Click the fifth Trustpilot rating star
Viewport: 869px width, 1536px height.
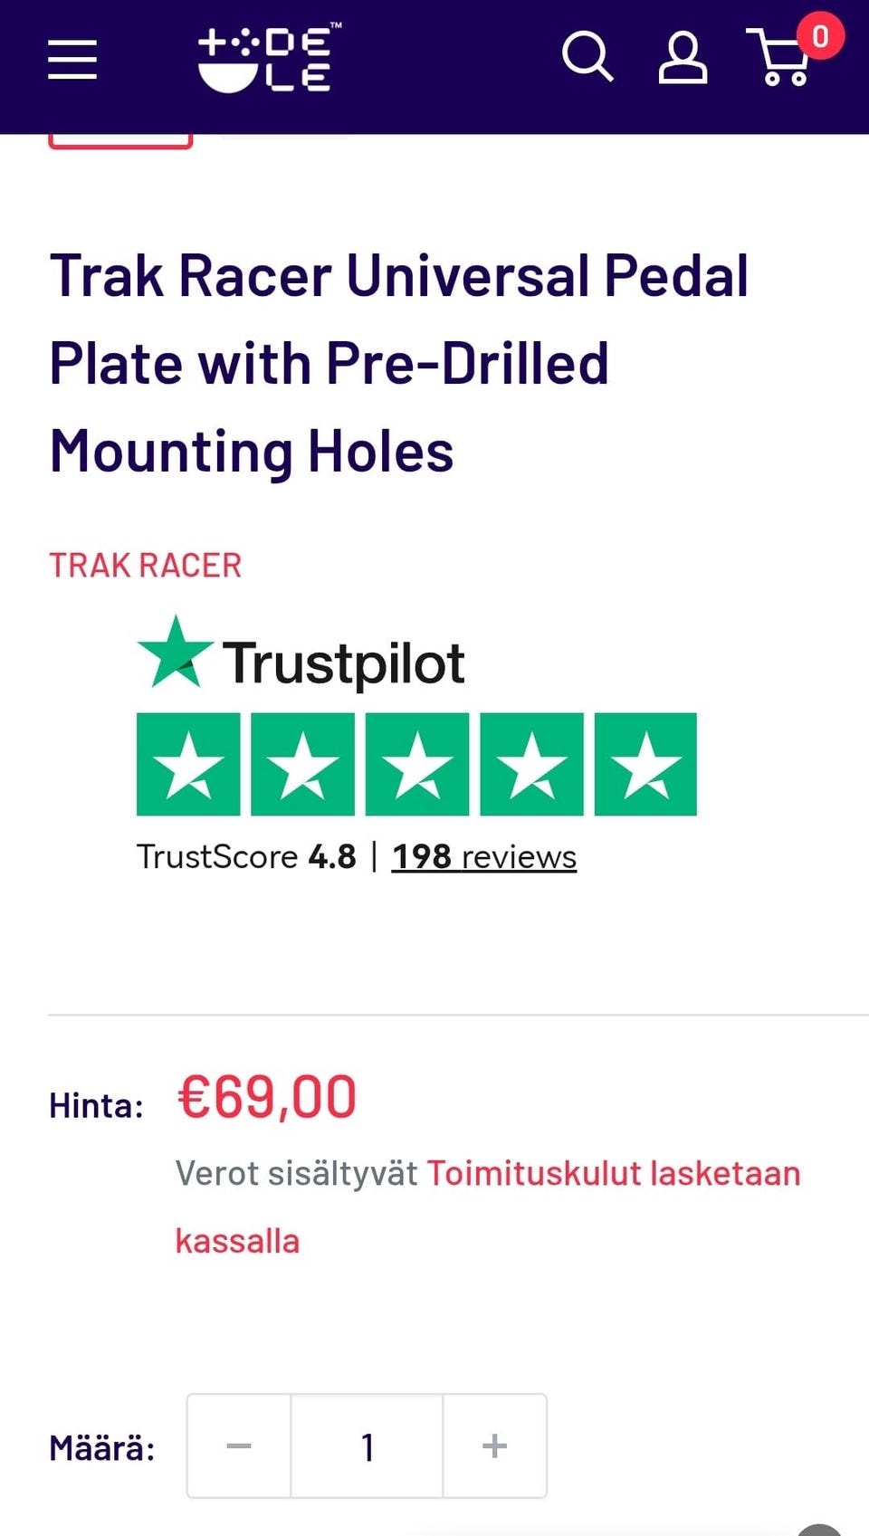pos(645,764)
